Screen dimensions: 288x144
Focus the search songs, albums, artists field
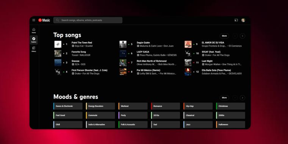tap(88, 20)
